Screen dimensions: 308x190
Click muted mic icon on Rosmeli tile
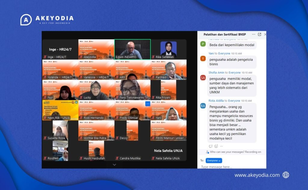[45, 158]
